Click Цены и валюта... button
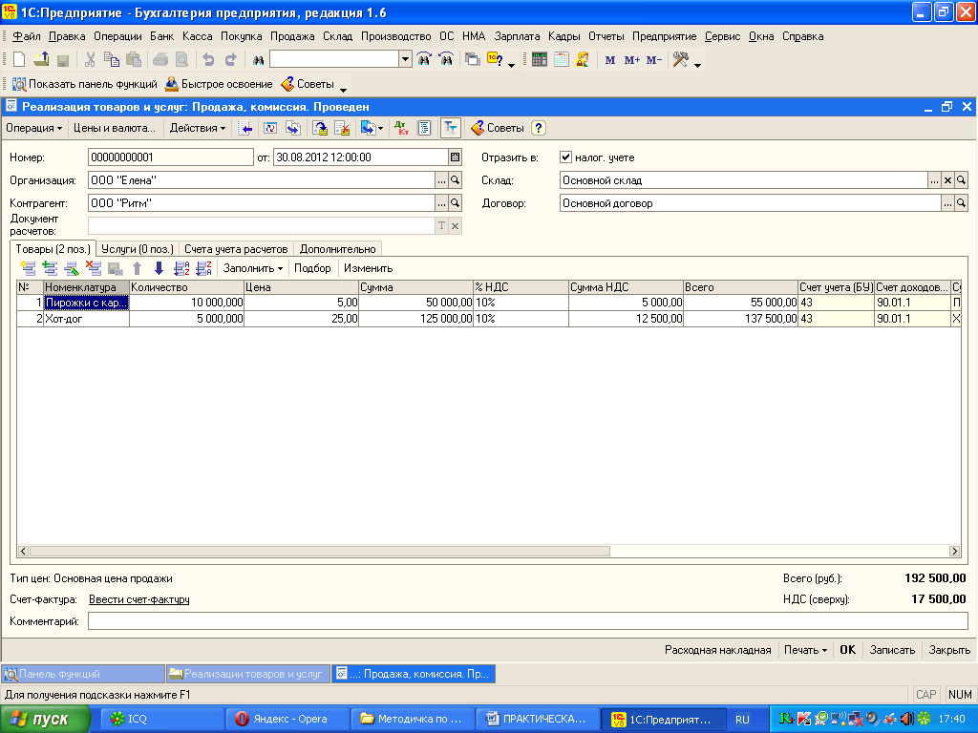The height and width of the screenshot is (733, 978). [x=115, y=128]
